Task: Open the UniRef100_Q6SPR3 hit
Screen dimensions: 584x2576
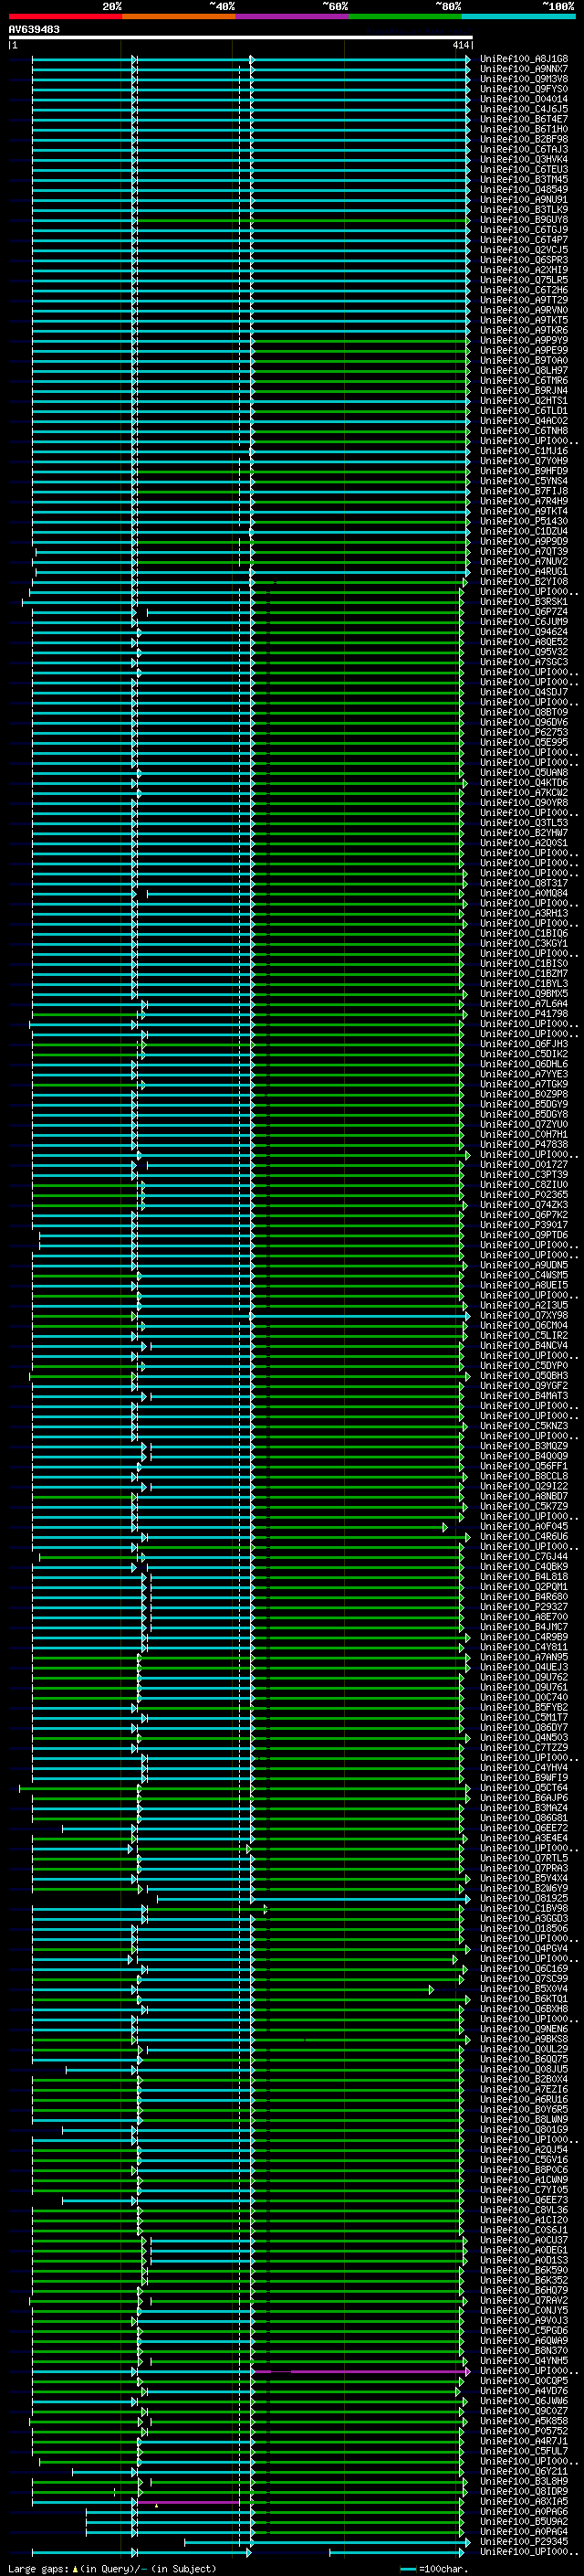Action: click(x=524, y=260)
